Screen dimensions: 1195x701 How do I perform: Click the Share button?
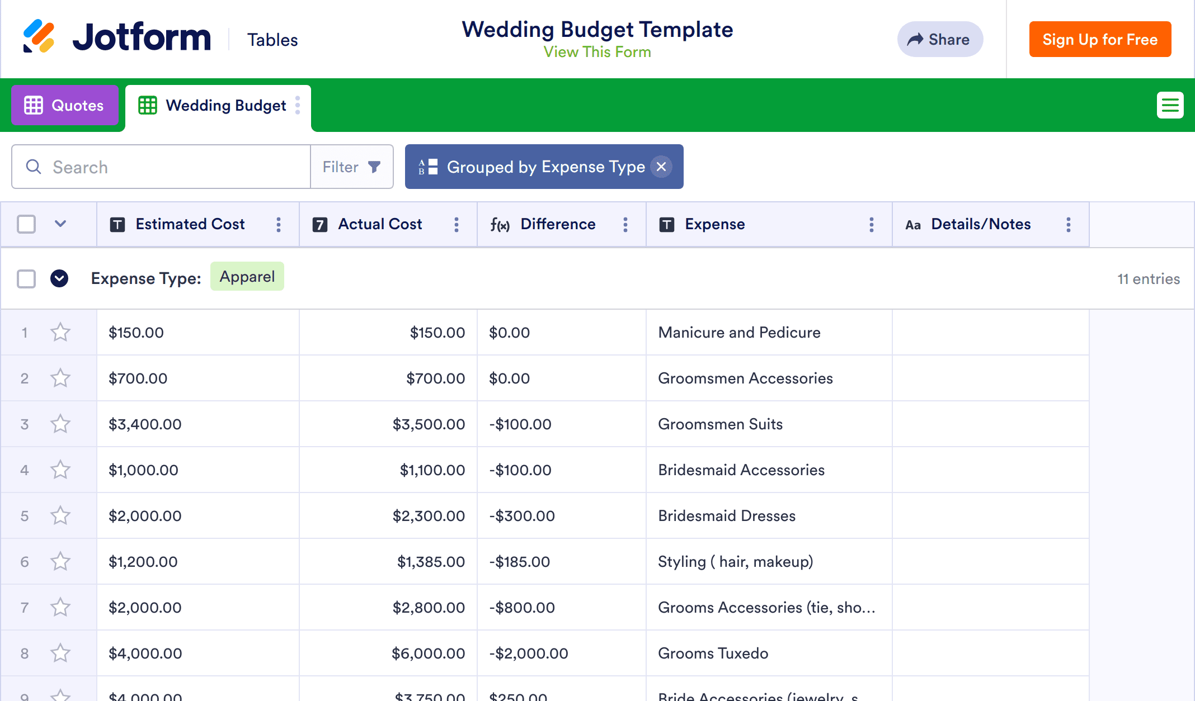939,39
